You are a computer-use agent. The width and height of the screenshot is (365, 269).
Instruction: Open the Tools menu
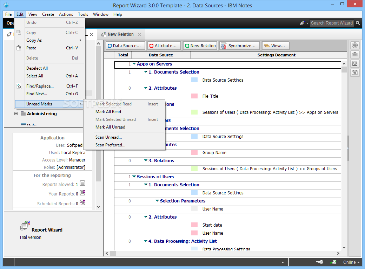[83, 14]
